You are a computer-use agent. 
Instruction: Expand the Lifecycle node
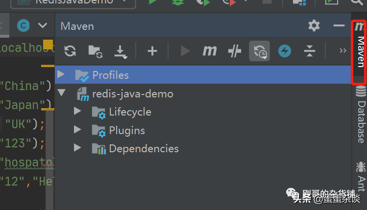77,111
